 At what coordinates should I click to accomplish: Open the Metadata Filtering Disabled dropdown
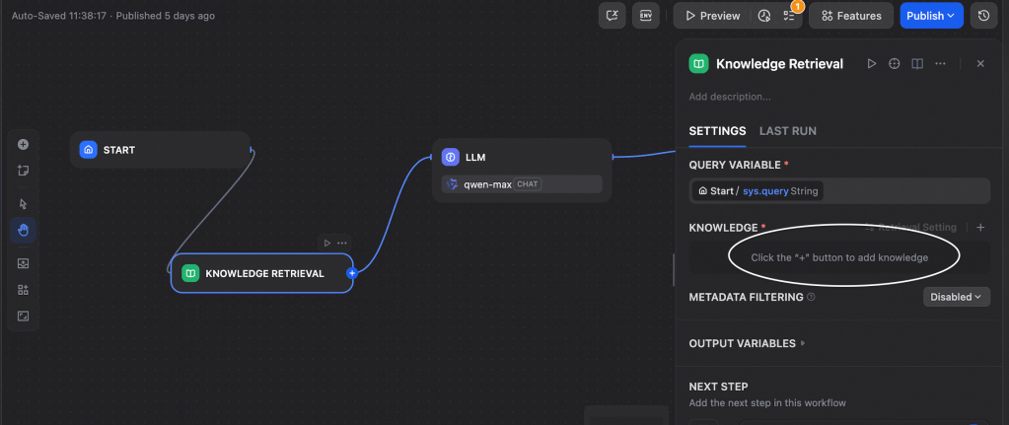pos(956,297)
